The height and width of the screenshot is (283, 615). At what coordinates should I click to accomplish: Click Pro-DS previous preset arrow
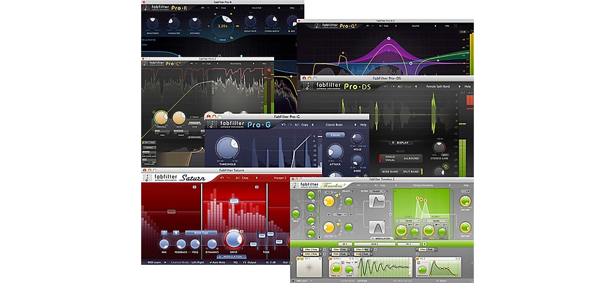(416, 87)
